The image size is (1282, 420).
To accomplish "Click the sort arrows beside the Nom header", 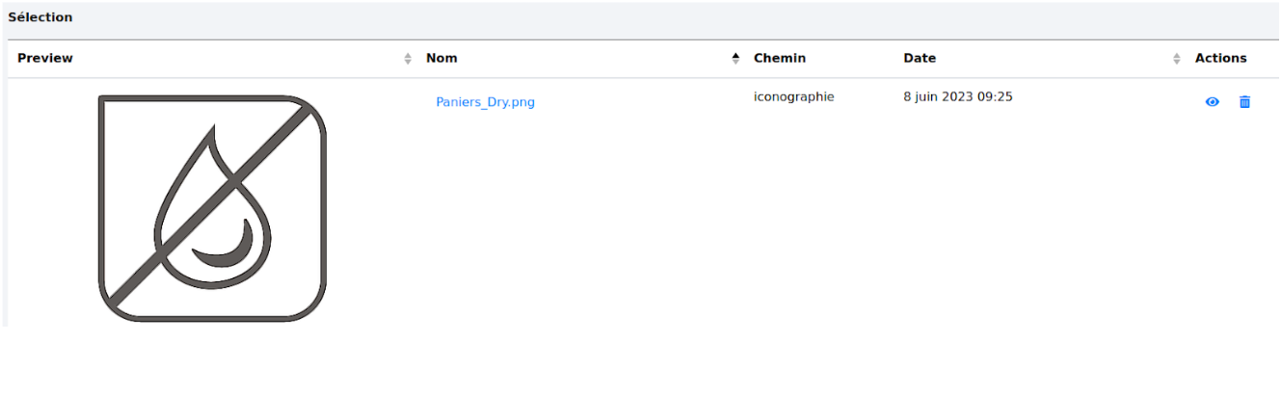I will [x=736, y=59].
